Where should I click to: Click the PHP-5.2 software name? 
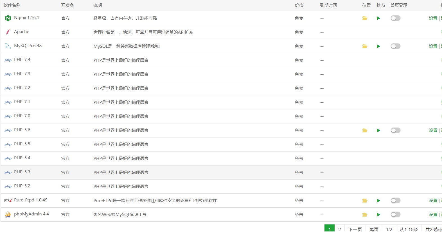click(22, 186)
